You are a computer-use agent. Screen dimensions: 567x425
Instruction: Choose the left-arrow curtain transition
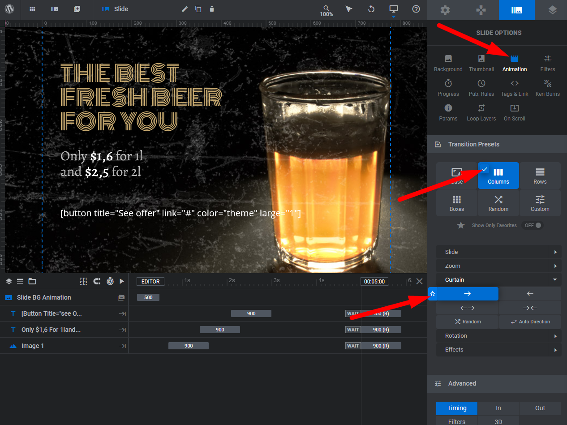pos(530,294)
